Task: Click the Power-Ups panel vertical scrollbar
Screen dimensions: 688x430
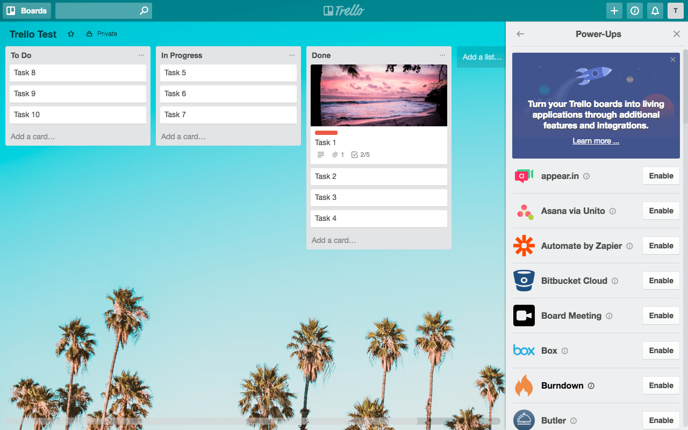Action: [x=685, y=88]
